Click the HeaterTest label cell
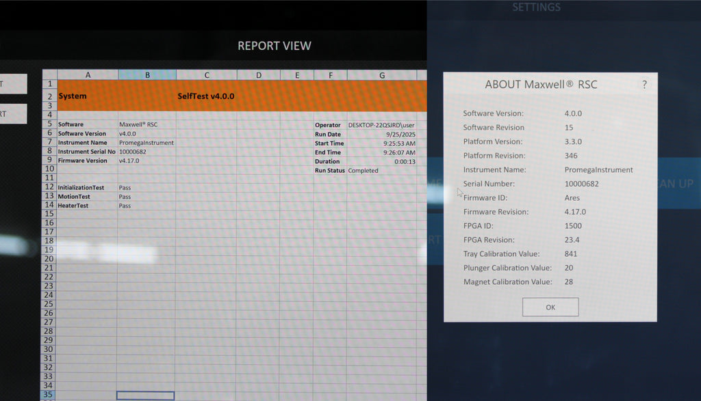The image size is (701, 401). coord(87,206)
